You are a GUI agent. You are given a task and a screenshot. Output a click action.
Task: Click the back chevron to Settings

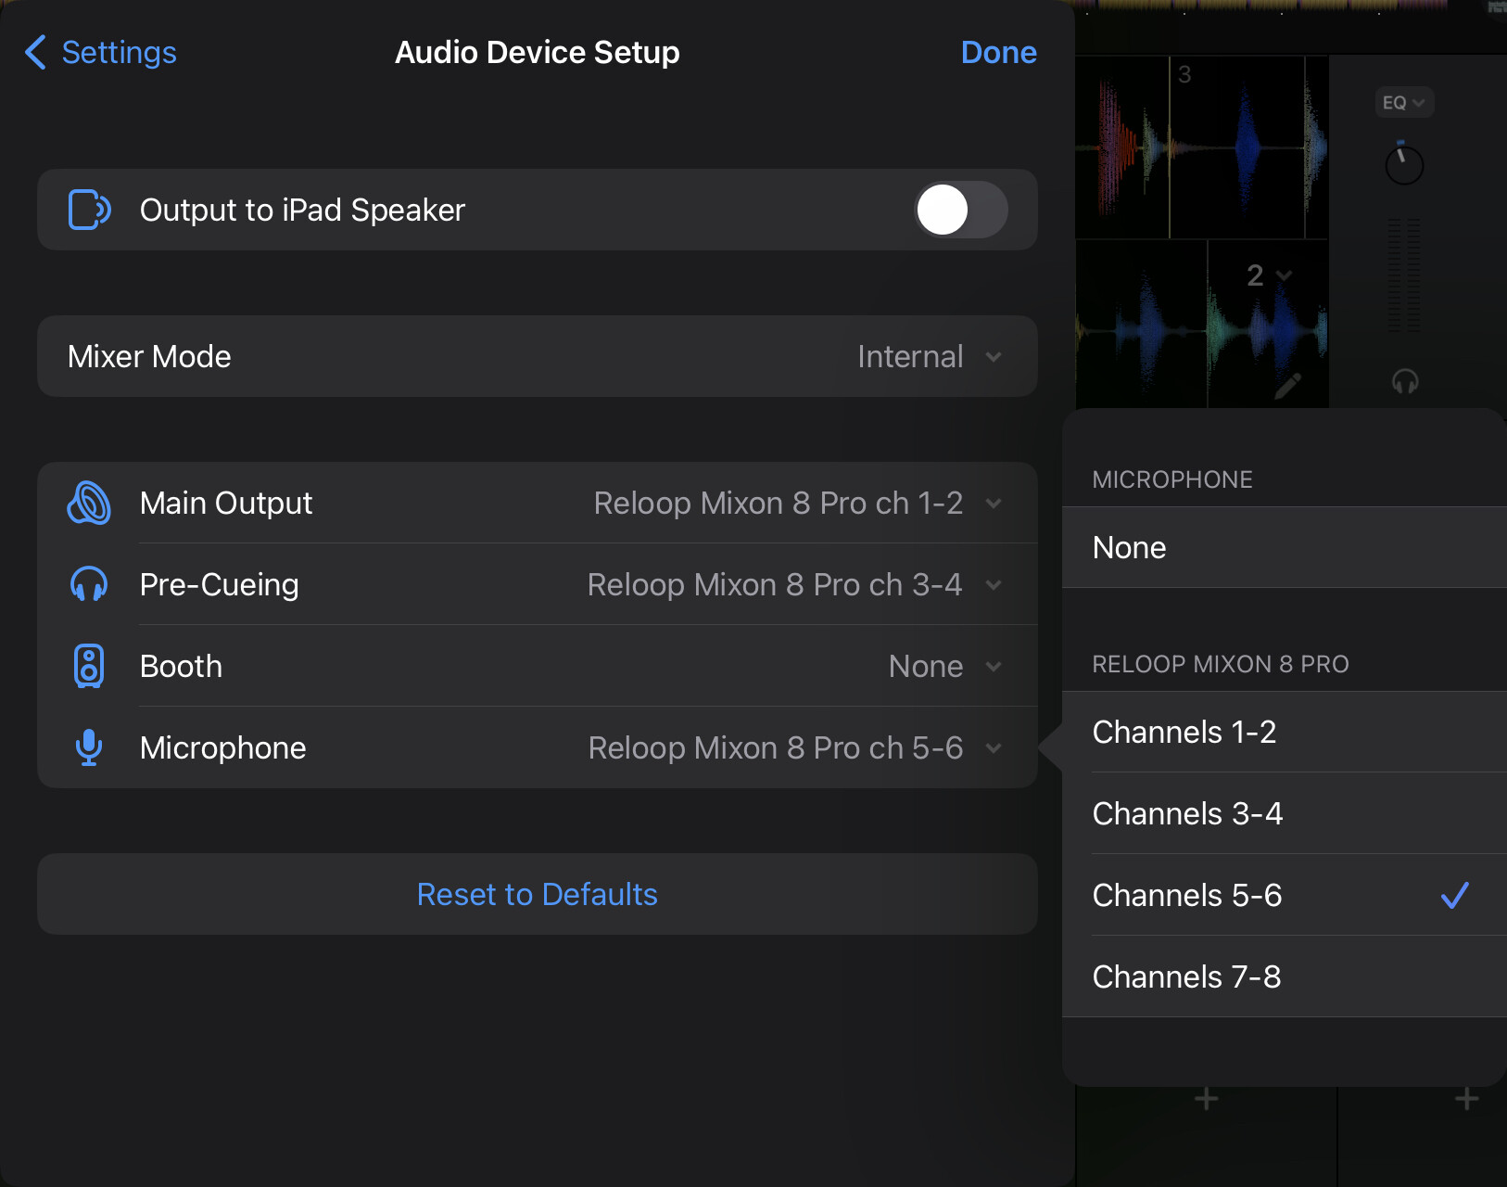click(x=35, y=53)
